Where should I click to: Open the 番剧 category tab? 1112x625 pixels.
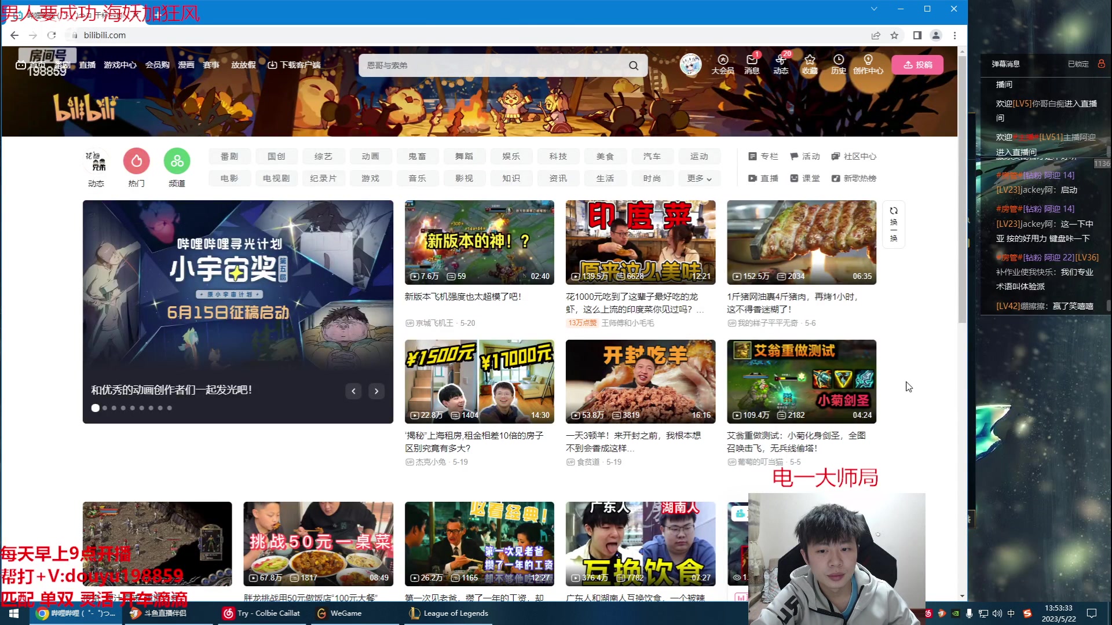pos(229,156)
